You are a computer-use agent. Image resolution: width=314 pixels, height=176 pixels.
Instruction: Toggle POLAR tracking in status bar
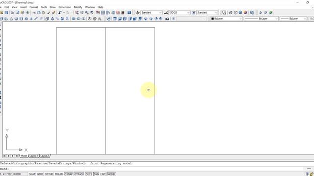(59, 174)
